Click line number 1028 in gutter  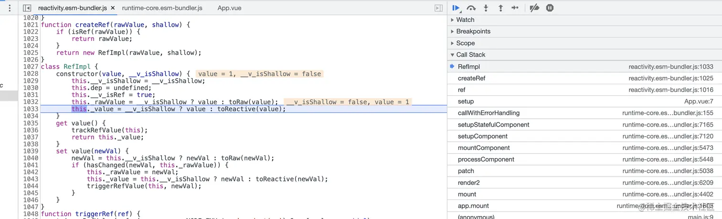tap(31, 74)
